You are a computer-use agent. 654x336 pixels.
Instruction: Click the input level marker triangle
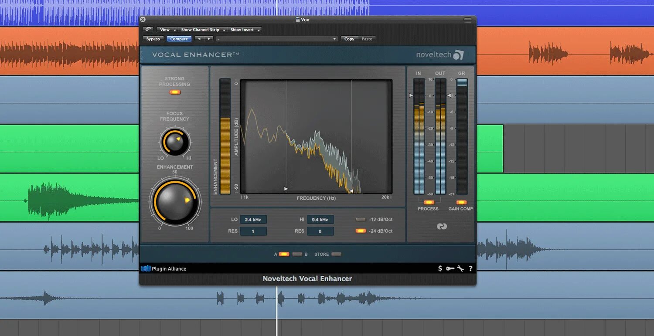pyautogui.click(x=411, y=95)
